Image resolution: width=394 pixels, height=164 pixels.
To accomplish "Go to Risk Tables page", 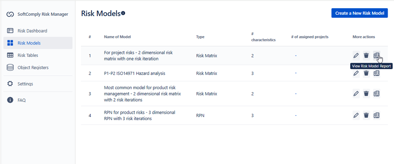I will pyautogui.click(x=28, y=55).
